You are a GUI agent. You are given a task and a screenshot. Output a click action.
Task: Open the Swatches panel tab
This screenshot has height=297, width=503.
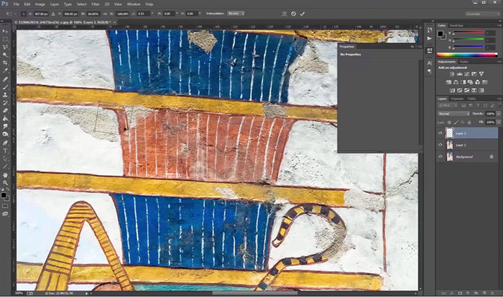point(457,26)
